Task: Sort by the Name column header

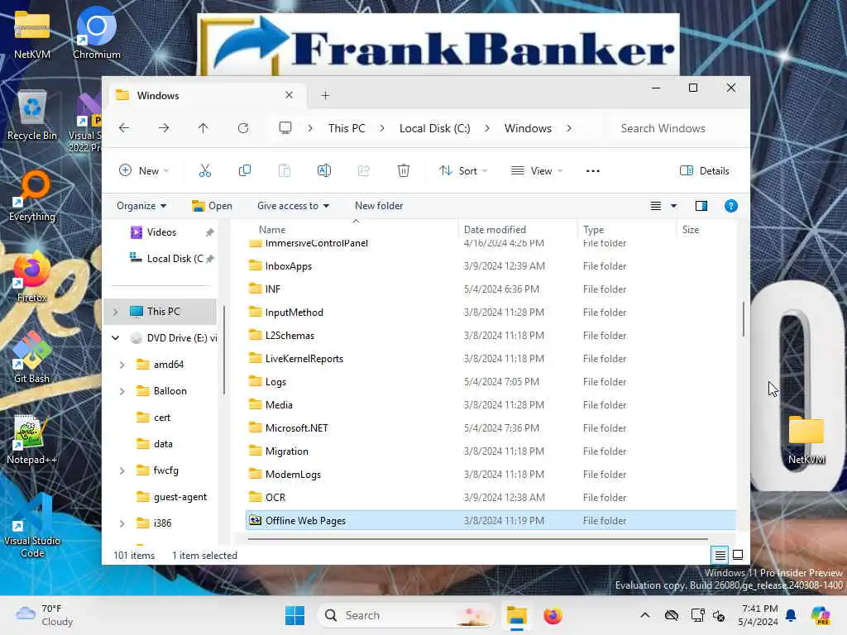Action: [x=271, y=230]
